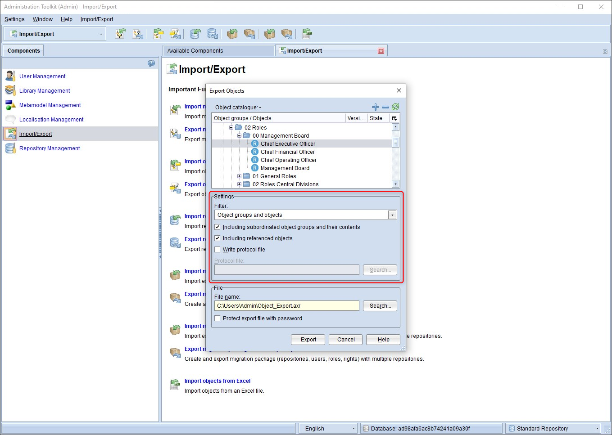612x435 pixels.
Task: Click the Database entry in the status bar
Action: click(431, 429)
